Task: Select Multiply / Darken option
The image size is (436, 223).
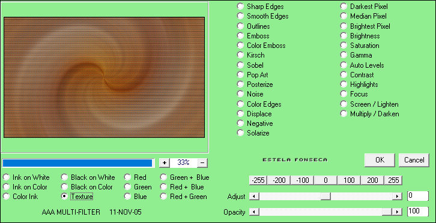Action: coord(370,113)
